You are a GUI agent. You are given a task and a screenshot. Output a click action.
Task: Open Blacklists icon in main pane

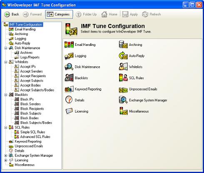(x=69, y=78)
